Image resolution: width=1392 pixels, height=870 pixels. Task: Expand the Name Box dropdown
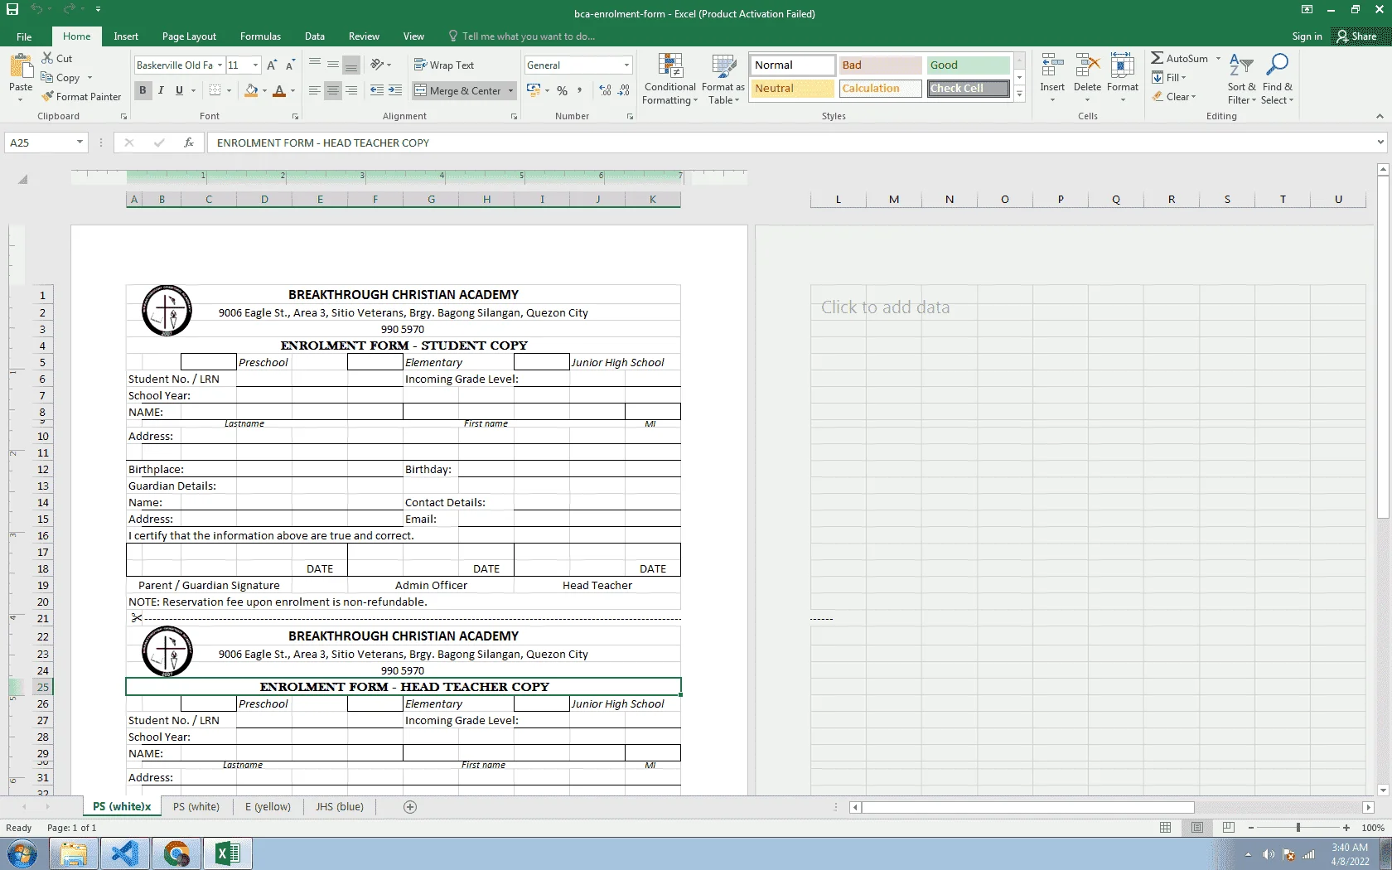tap(80, 143)
